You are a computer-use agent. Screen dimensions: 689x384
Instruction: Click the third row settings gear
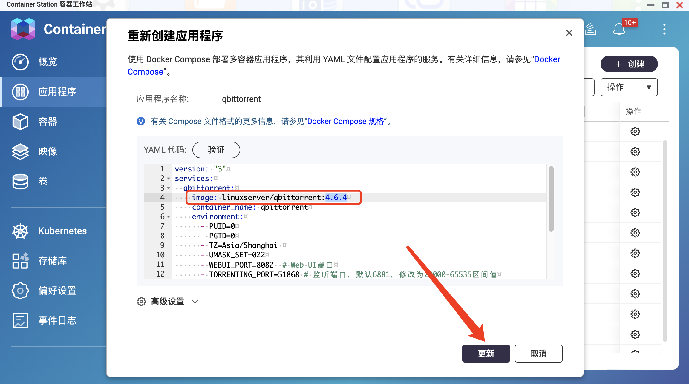pos(635,172)
